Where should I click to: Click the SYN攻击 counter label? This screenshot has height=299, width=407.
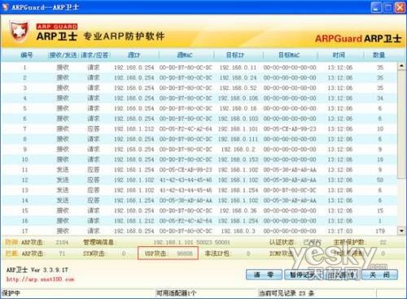point(94,253)
